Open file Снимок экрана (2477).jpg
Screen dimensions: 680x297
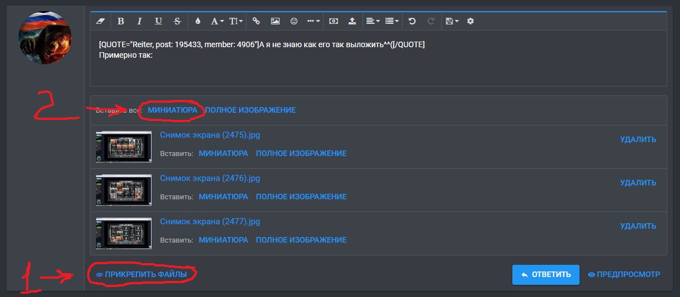(x=210, y=222)
